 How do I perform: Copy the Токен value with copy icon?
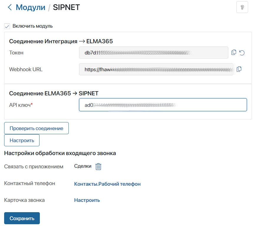(234, 52)
